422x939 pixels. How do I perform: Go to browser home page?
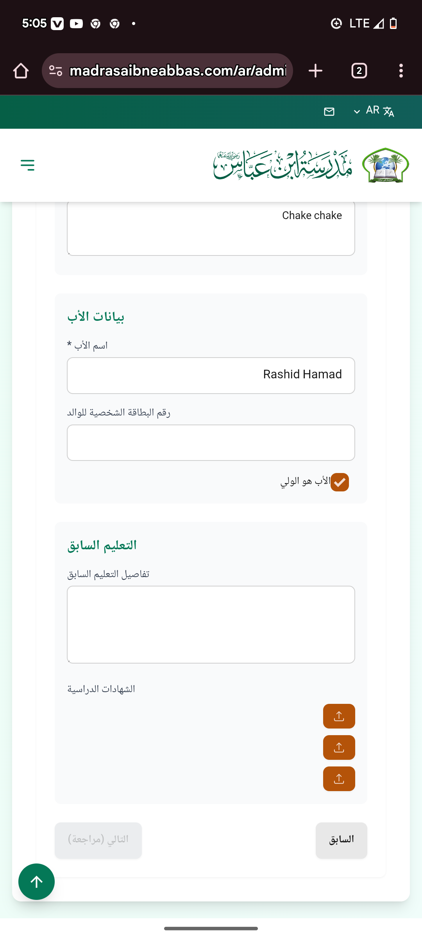(x=21, y=71)
